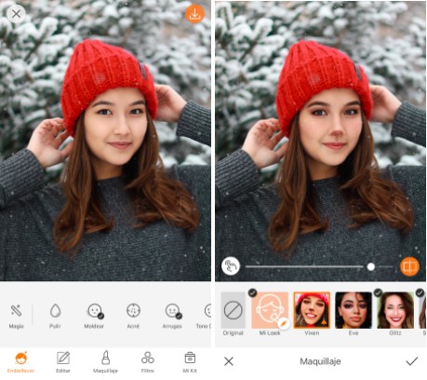Select the Original no-makeup option
The image size is (427, 380).
coord(233,314)
